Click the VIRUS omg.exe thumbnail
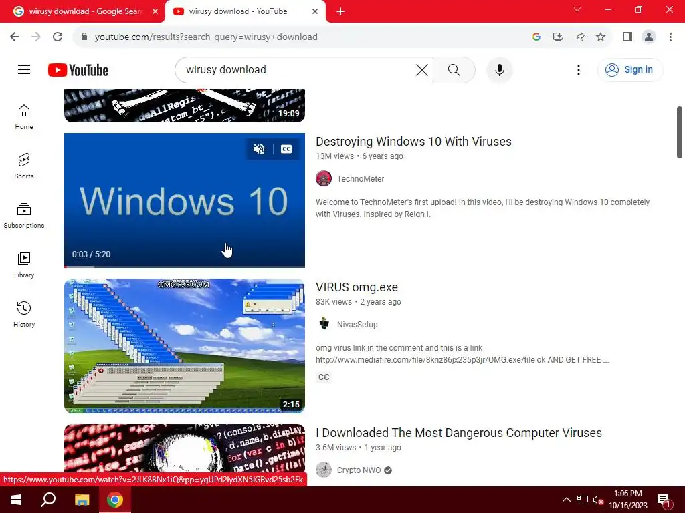 185,345
